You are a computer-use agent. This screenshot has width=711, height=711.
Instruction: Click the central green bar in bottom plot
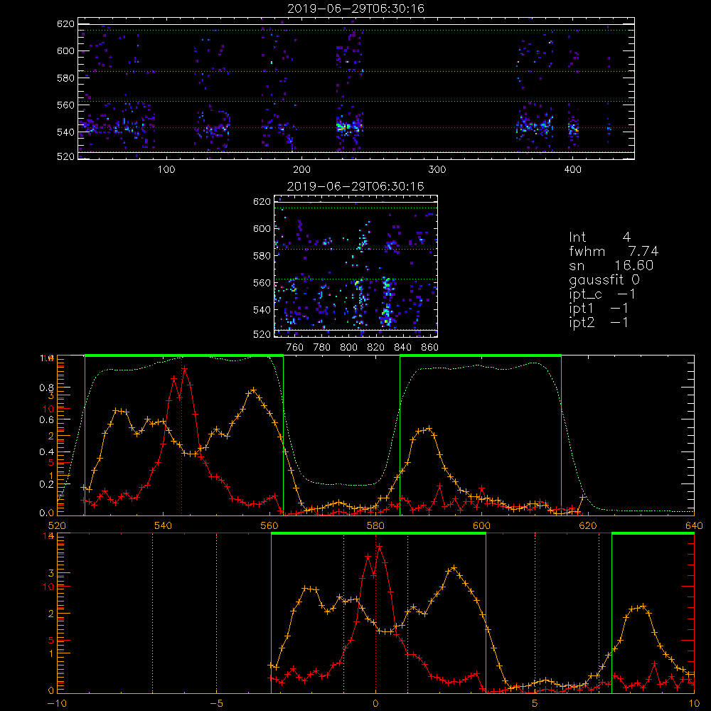coord(379,534)
